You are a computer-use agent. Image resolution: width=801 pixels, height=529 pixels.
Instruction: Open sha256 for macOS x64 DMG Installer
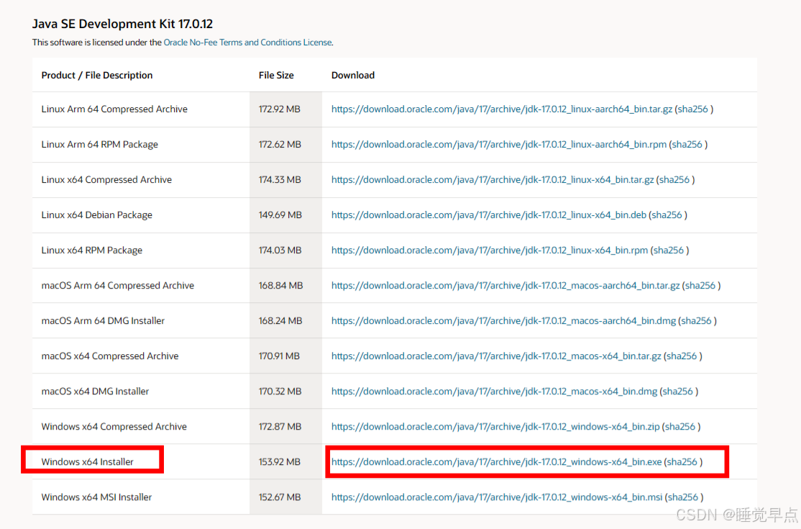[x=678, y=391]
